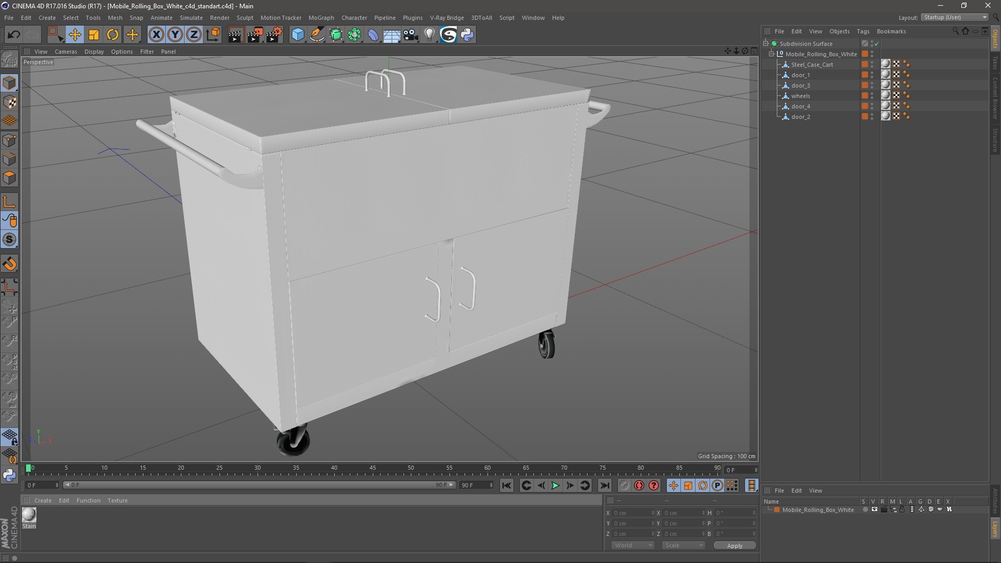Open the Spline pen tool
1001x563 pixels.
tap(316, 35)
